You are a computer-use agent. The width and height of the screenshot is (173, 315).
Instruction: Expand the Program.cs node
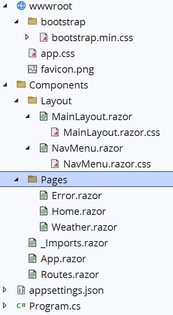(x=5, y=306)
